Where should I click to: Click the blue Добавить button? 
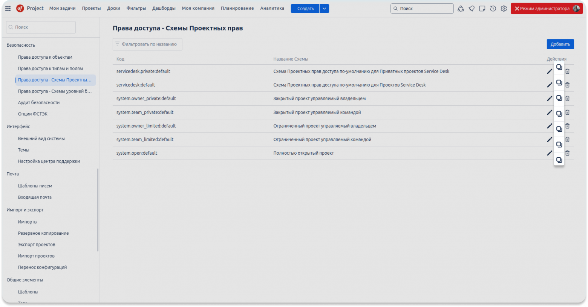[560, 44]
